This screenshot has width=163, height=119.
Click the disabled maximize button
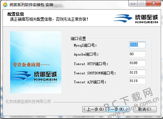(142, 4)
